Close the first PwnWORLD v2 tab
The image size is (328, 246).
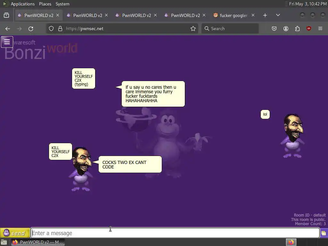point(58,15)
